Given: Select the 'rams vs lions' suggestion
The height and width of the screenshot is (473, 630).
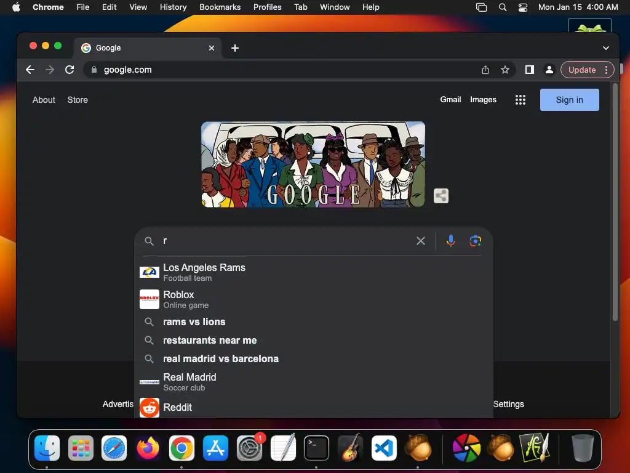Looking at the screenshot, I should click(314, 321).
